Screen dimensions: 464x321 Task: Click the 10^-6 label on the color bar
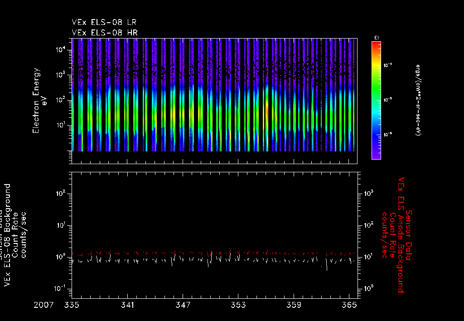point(388,135)
